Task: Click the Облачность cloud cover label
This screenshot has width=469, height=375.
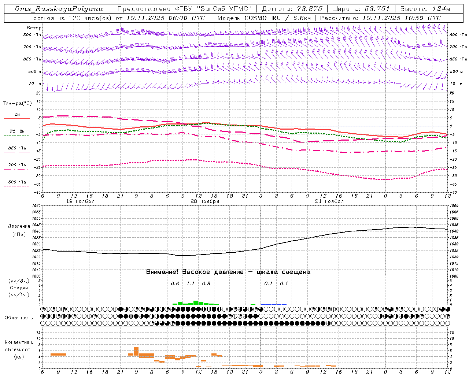Action: [x=19, y=318]
